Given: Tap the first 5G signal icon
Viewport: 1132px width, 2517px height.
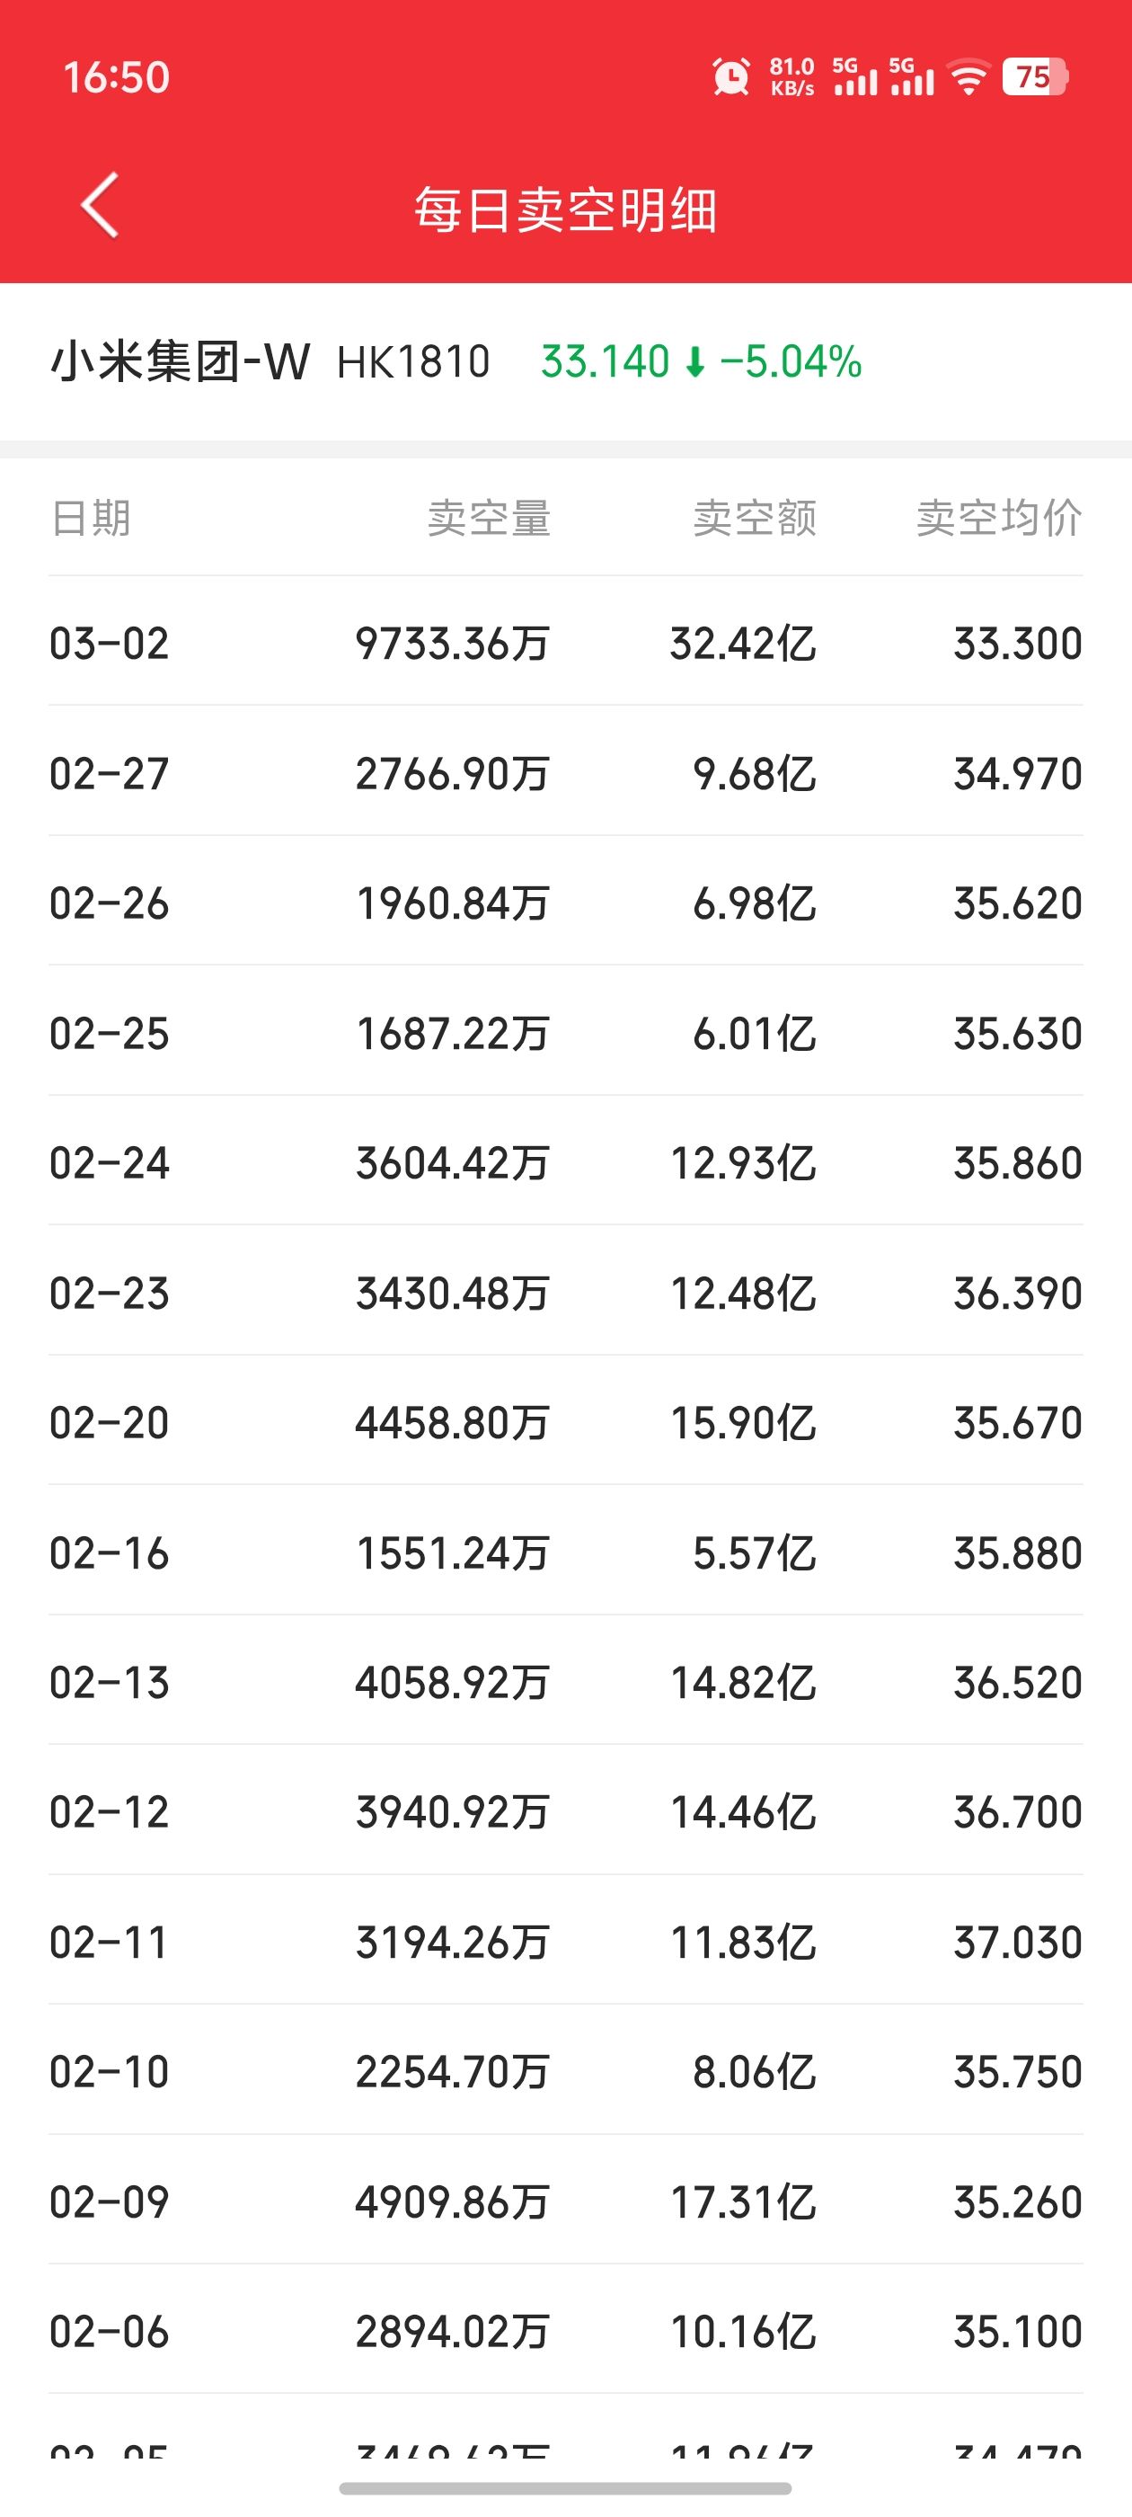Looking at the screenshot, I should (854, 77).
